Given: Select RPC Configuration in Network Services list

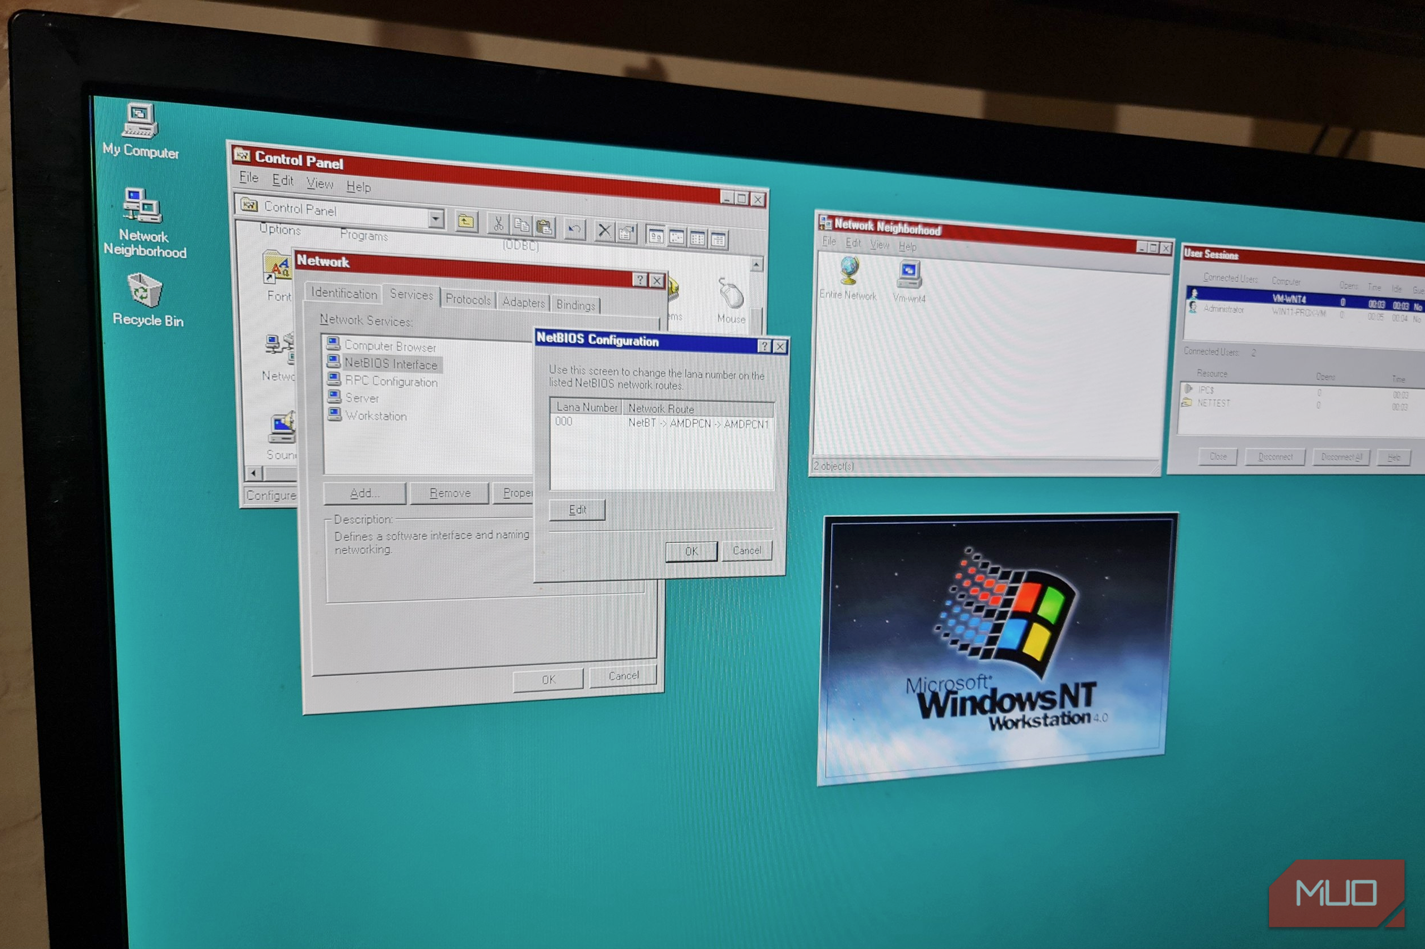Looking at the screenshot, I should tap(383, 381).
